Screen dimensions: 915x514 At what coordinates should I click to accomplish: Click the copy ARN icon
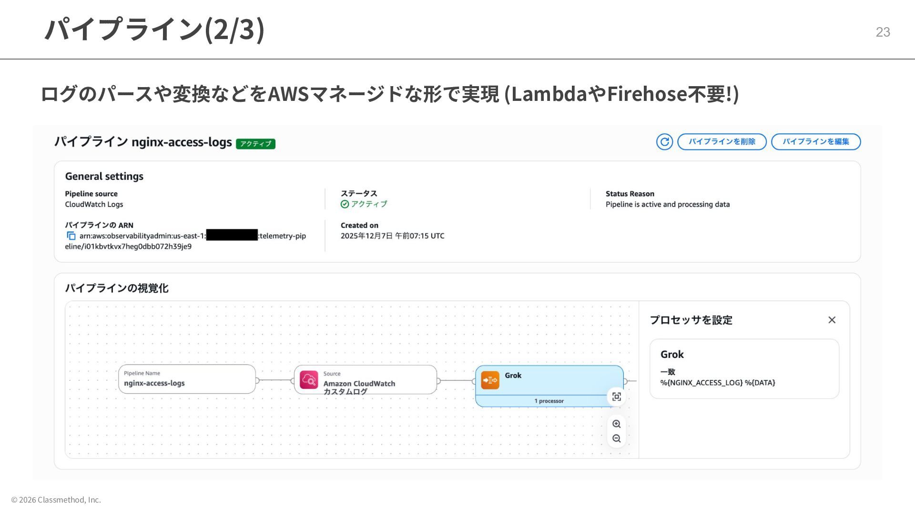[x=71, y=236]
